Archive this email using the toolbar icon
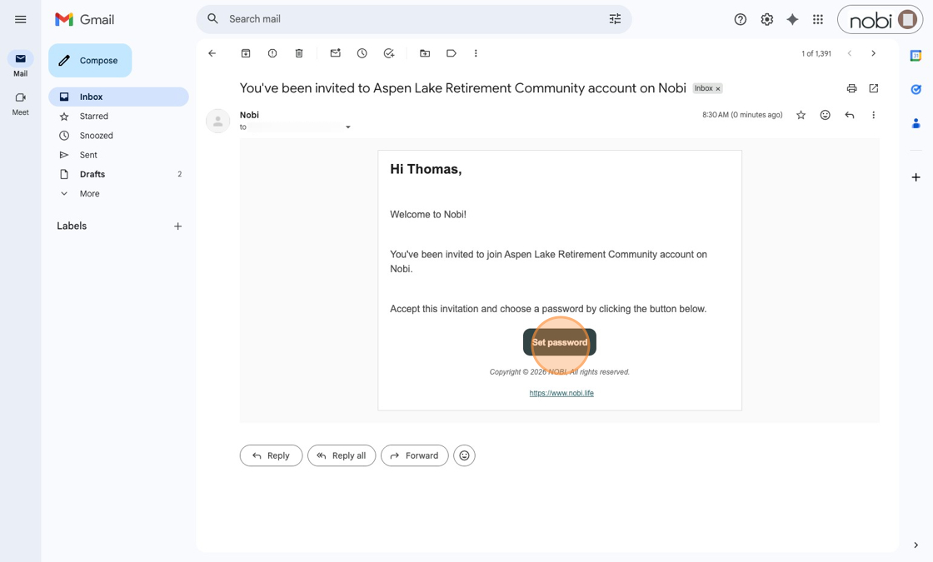Screen dimensions: 933x562 tap(246, 53)
